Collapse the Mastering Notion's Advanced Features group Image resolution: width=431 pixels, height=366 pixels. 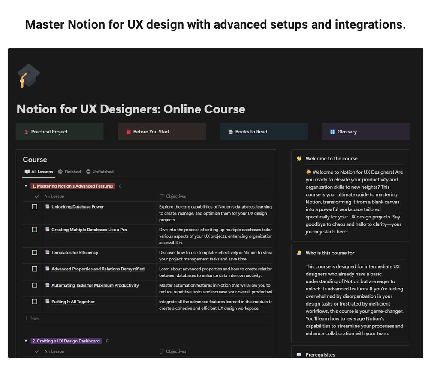[26, 186]
